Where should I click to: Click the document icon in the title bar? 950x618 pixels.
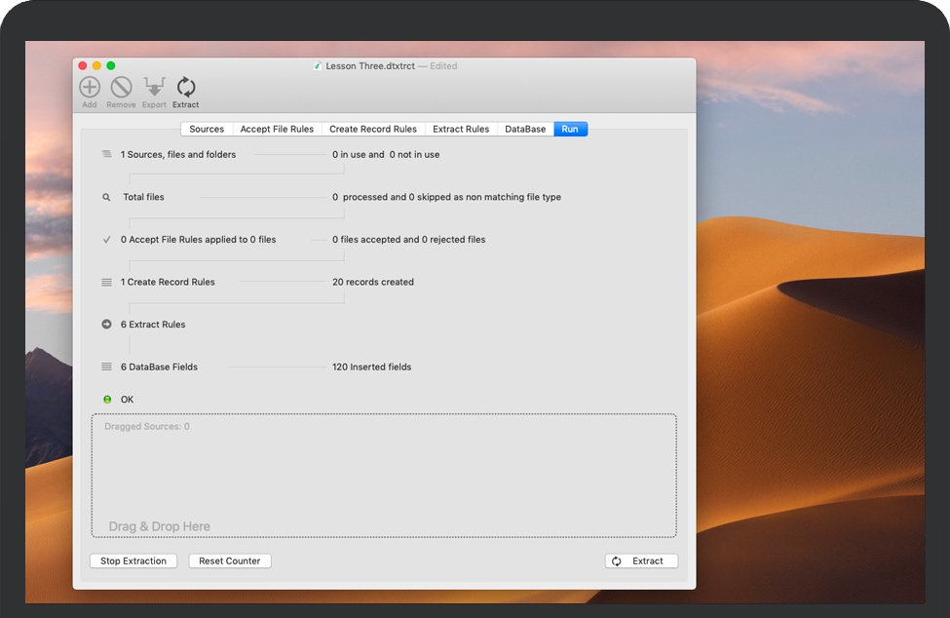click(x=317, y=65)
